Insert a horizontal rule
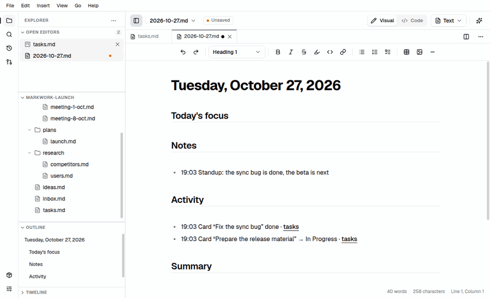The image size is (490, 298). click(x=432, y=52)
